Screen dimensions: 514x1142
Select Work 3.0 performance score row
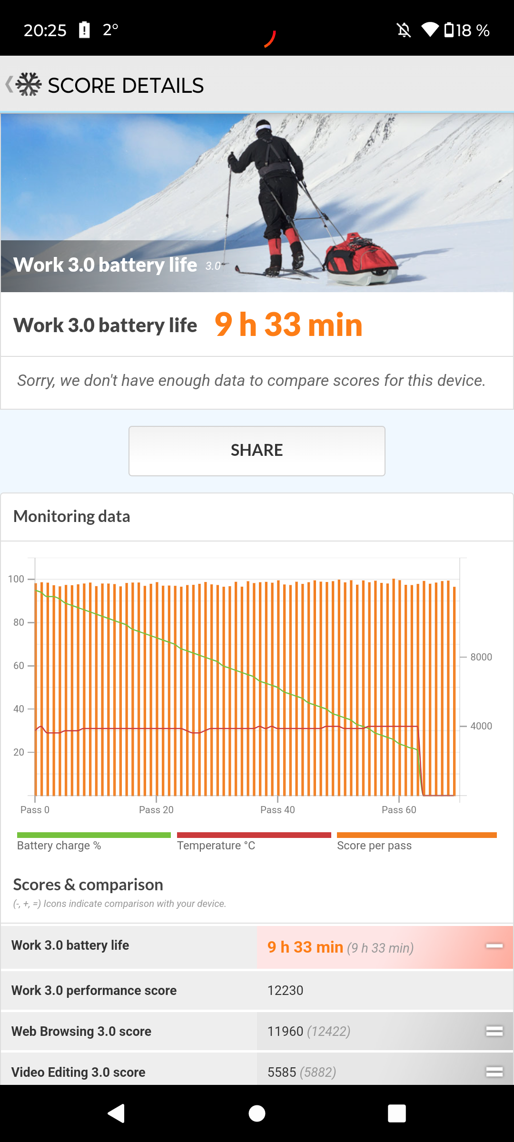click(257, 990)
